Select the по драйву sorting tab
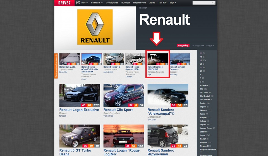The image size is (268, 156). 183,46
